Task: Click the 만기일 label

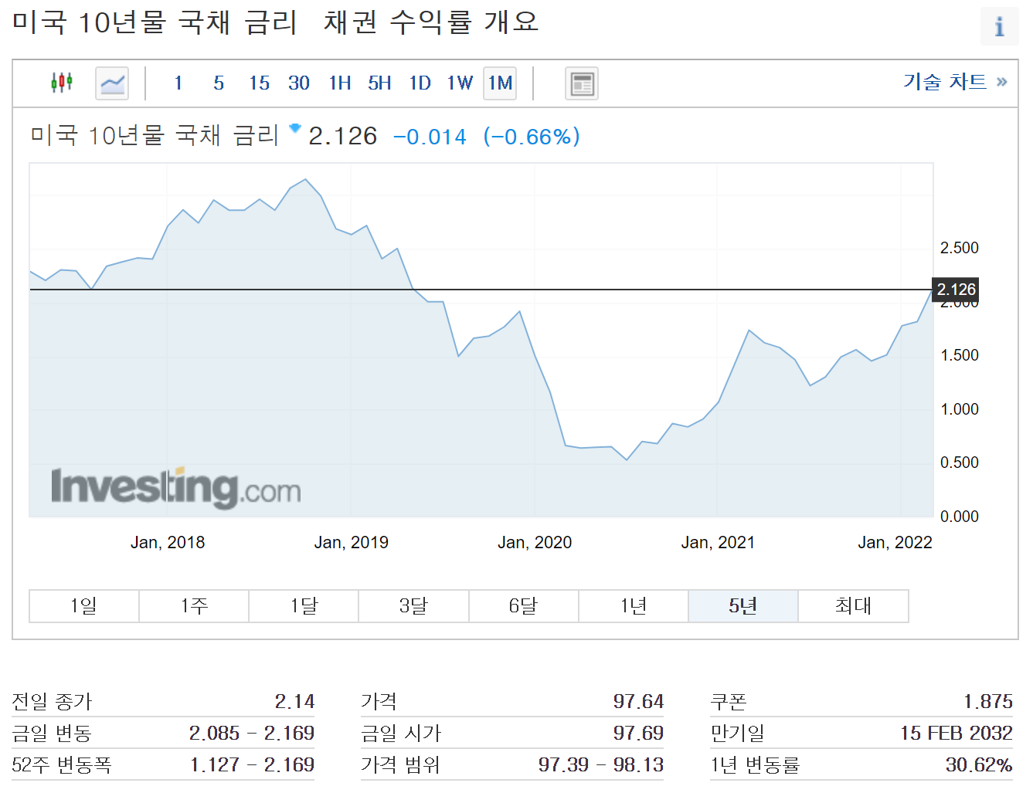Action: point(738,734)
